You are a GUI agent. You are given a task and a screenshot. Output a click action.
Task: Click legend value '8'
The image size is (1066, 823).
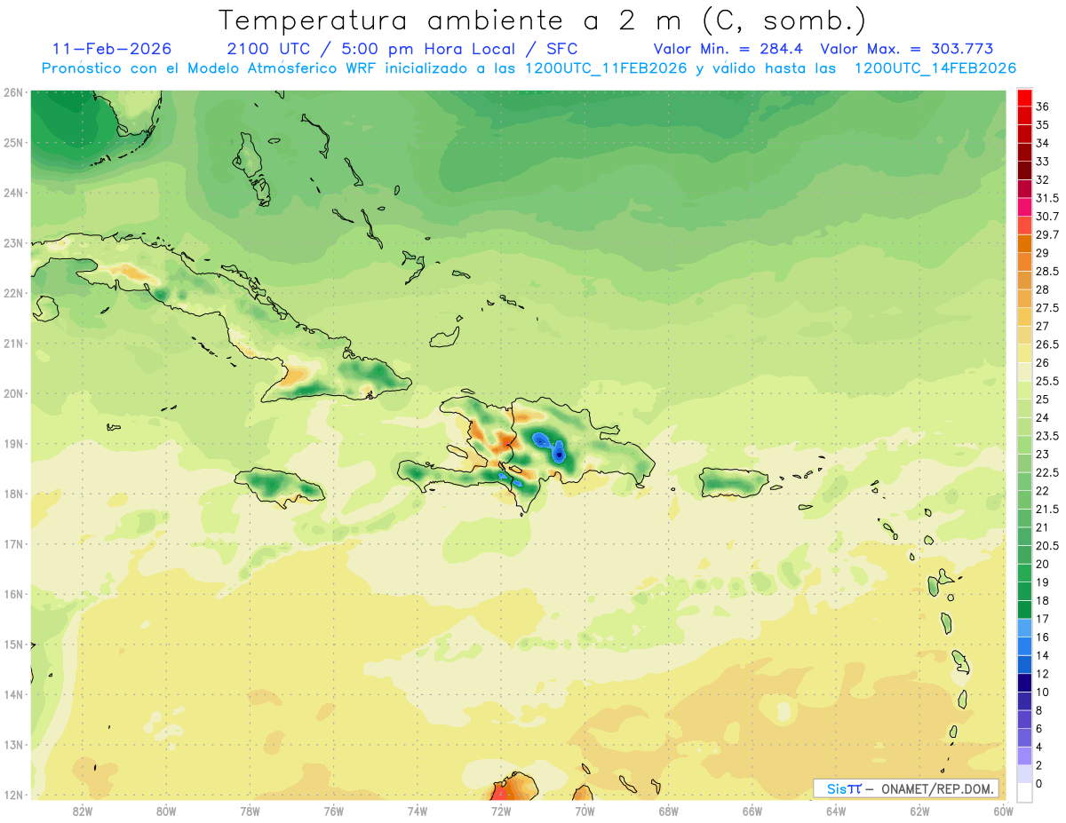(x=1040, y=710)
